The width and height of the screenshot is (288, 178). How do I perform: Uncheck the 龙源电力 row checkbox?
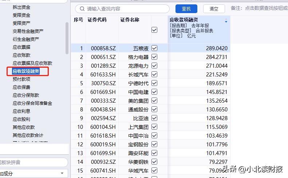[154, 66]
